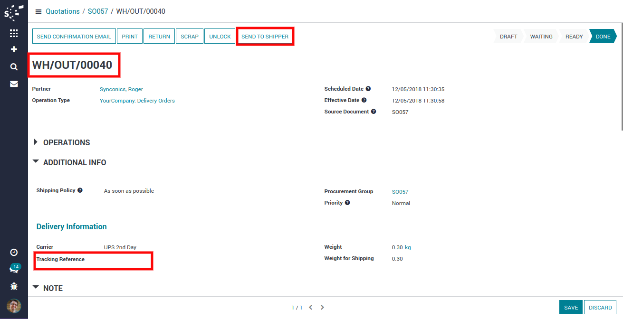
Task: Click the plus icon in left sidebar
Action: [x=14, y=49]
